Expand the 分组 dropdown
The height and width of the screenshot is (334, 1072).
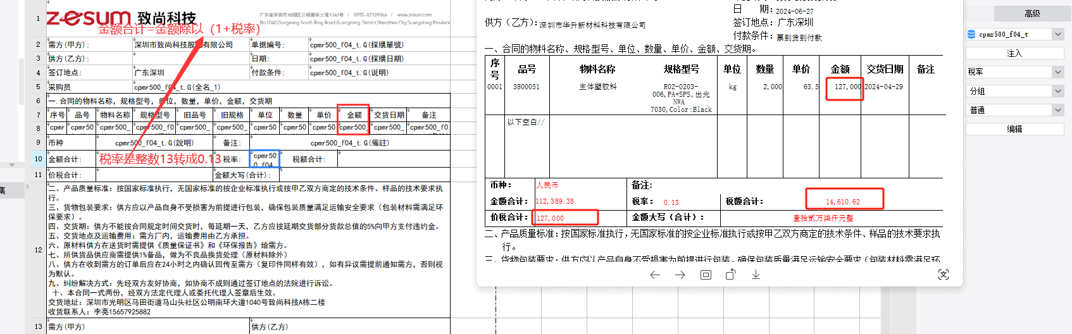pos(1058,91)
